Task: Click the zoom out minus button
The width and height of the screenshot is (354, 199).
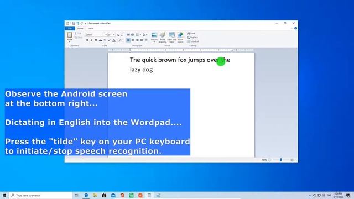Action: point(269,160)
